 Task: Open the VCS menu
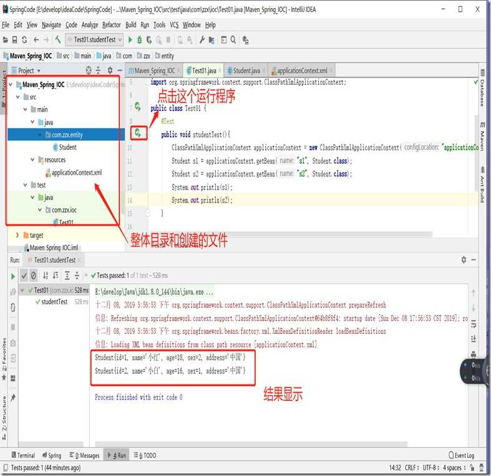coord(174,25)
